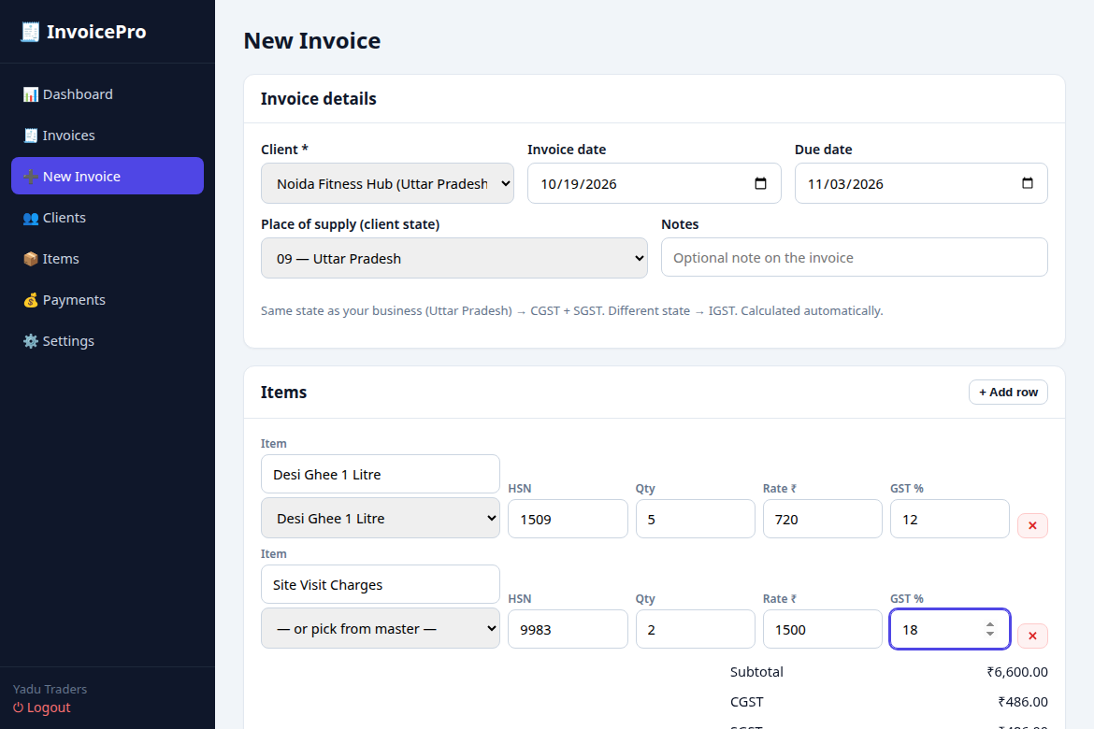Click the GST % field with 12

[x=950, y=519]
